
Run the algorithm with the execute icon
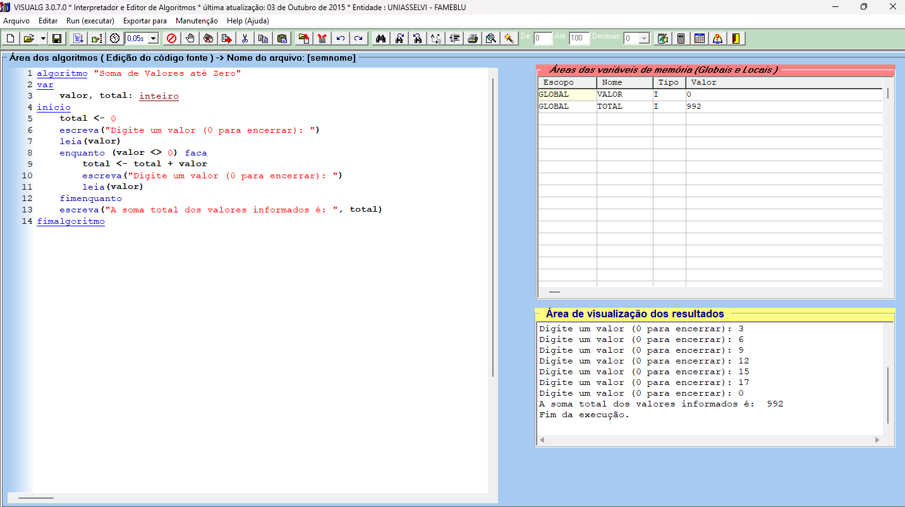(78, 39)
